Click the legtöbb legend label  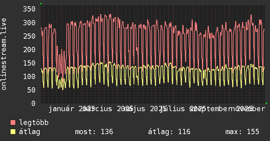(34, 123)
